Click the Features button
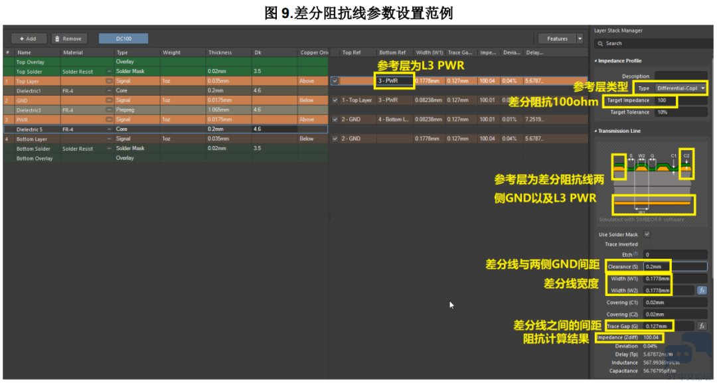Image resolution: width=717 pixels, height=387 pixels. [x=557, y=39]
